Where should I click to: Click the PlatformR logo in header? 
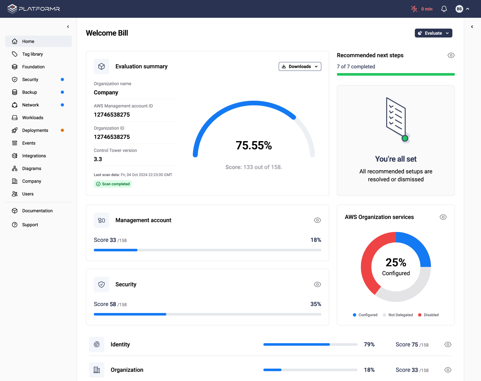[x=34, y=9]
